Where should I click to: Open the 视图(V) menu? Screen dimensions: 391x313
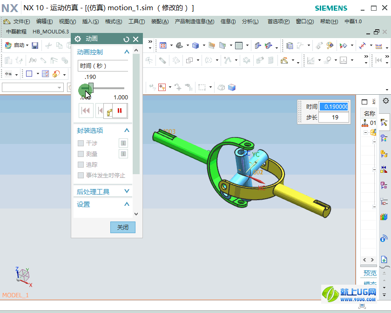click(67, 22)
